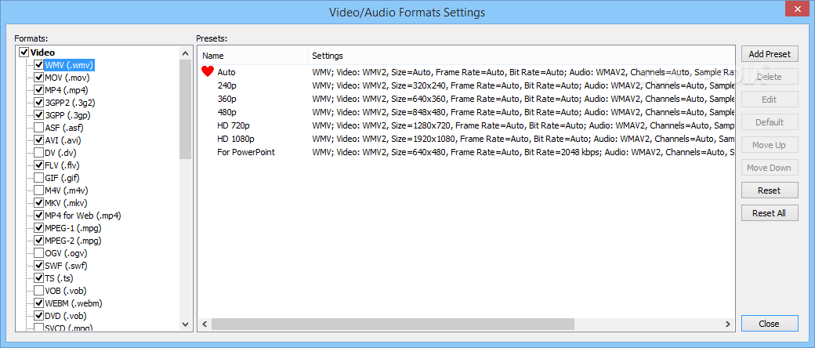Select the WEBM (.webm) format
The image size is (815, 348).
(x=73, y=303)
